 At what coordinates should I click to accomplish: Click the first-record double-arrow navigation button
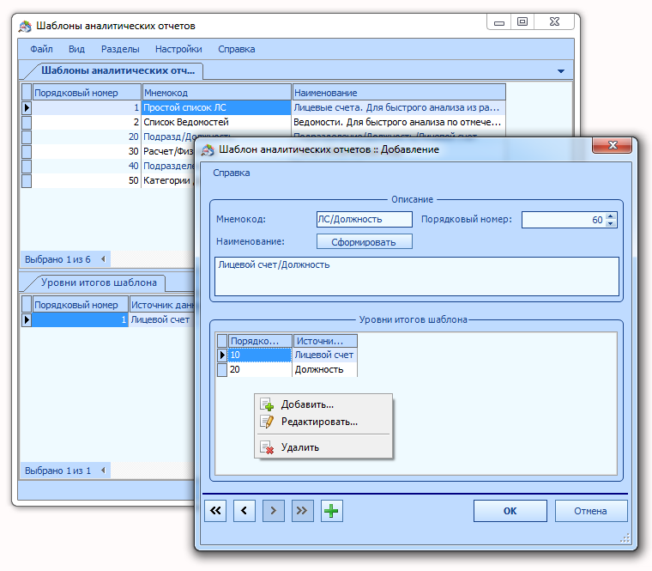[215, 511]
